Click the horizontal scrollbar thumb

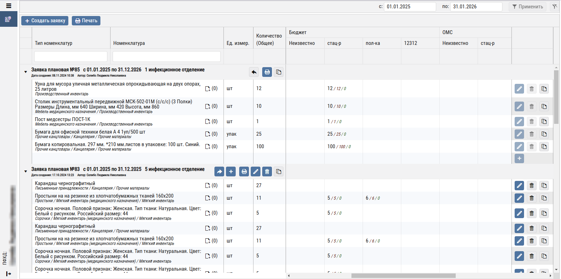pyautogui.click(x=403, y=276)
